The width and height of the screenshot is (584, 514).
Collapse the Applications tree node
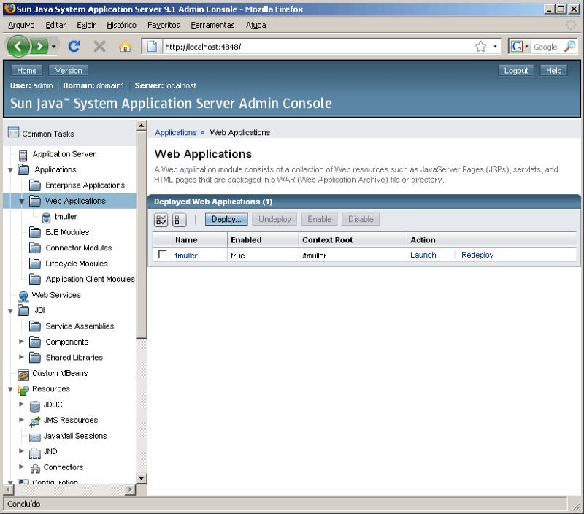coord(10,170)
